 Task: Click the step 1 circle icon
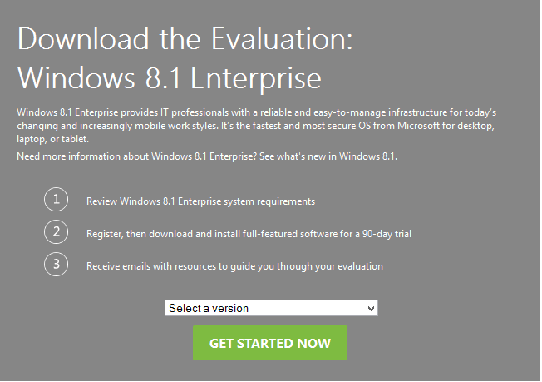56,201
